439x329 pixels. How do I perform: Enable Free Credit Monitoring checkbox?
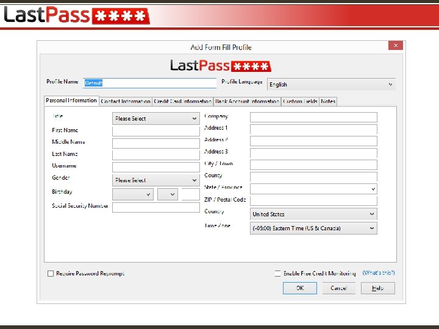[277, 274]
